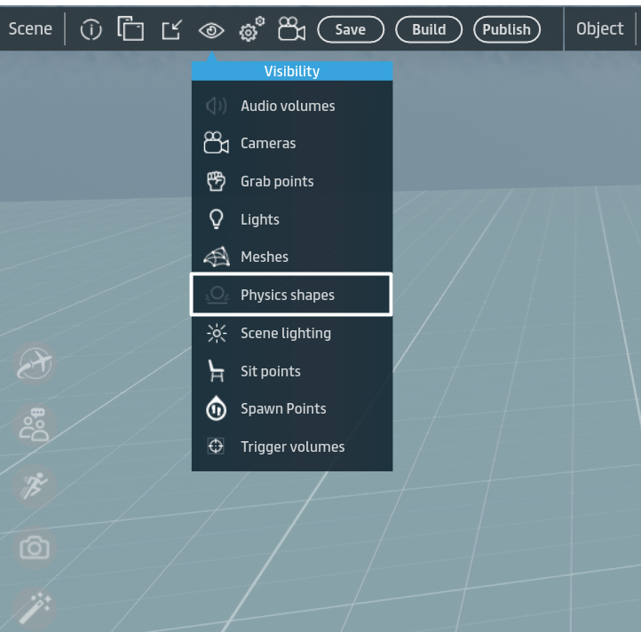The height and width of the screenshot is (632, 641).
Task: Toggle Trigger volumes visibility
Action: (x=292, y=446)
